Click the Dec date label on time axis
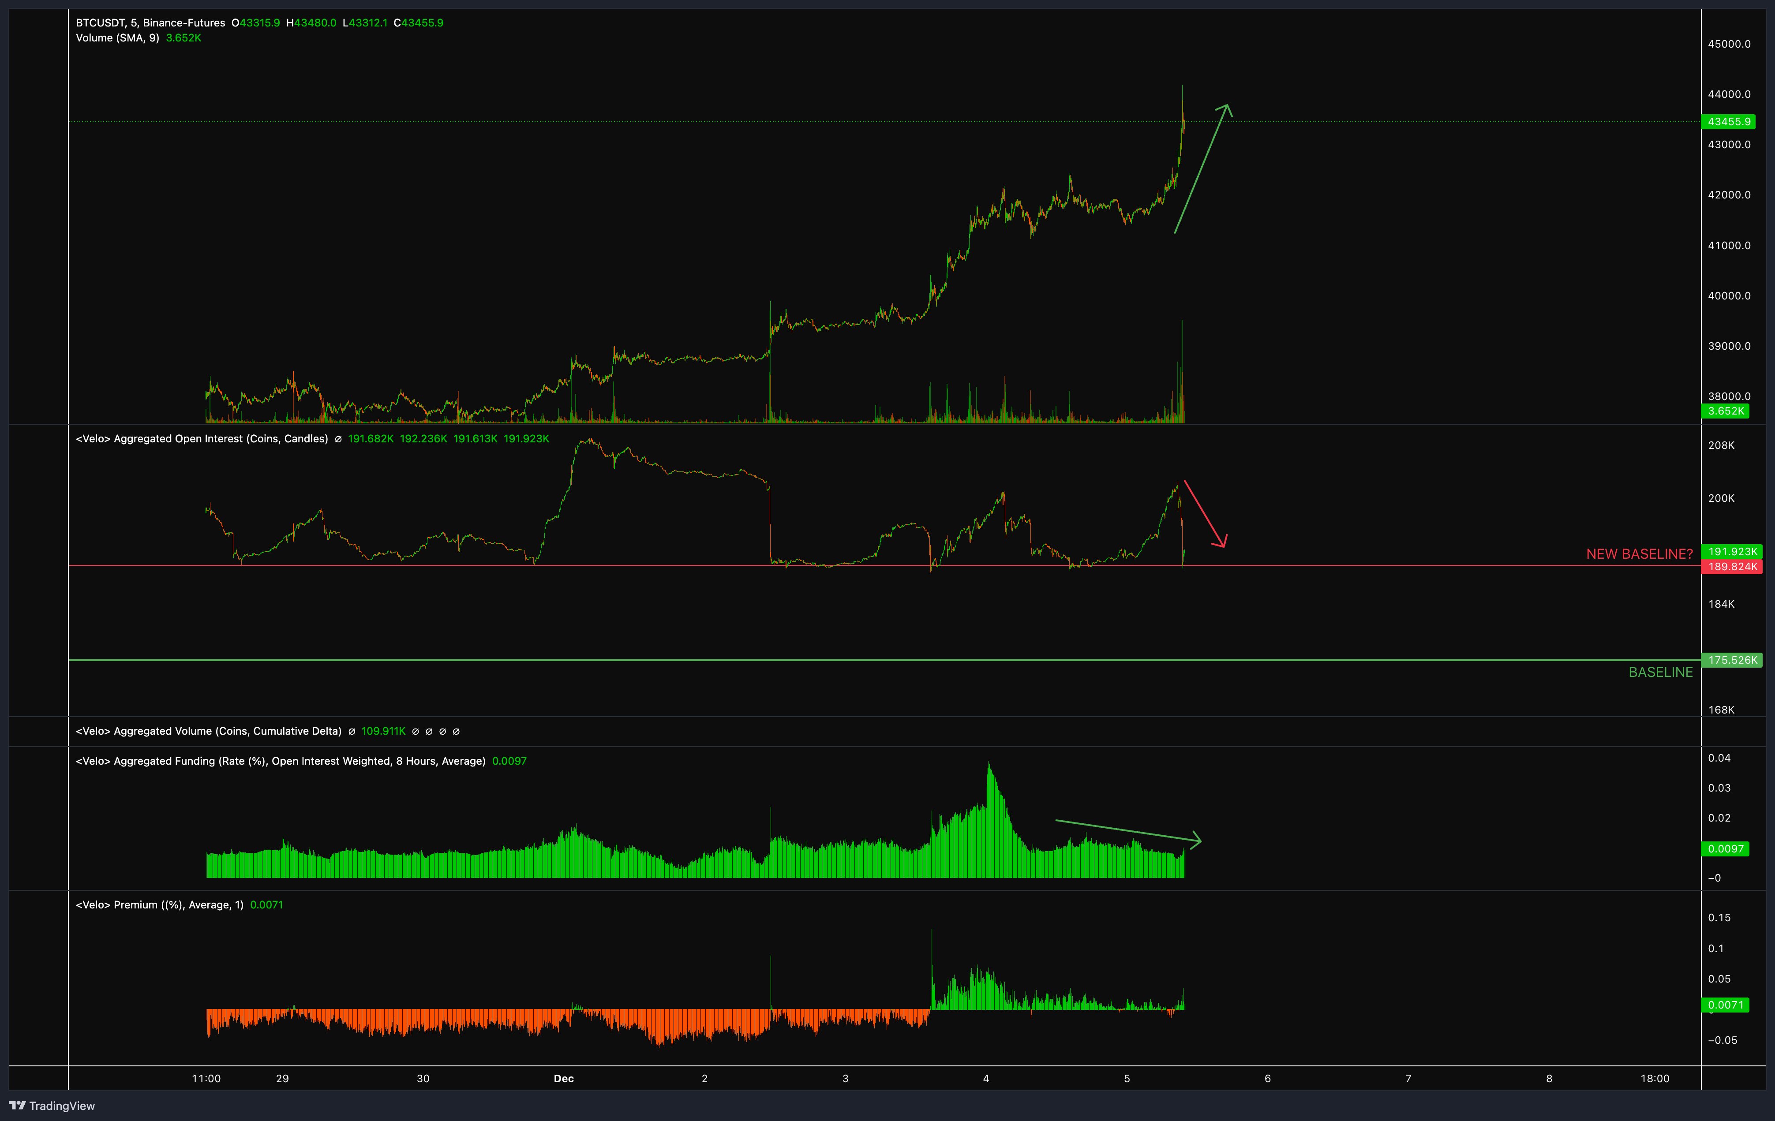This screenshot has height=1121, width=1775. 564,1078
